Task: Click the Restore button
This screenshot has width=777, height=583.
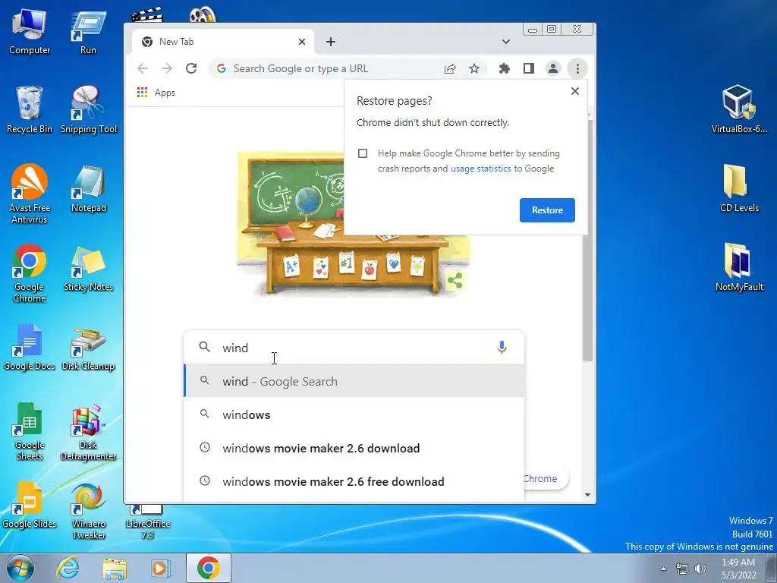Action: pos(547,210)
